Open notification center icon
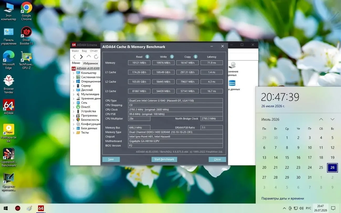Viewport: 341px width, 213px height. 333,208
